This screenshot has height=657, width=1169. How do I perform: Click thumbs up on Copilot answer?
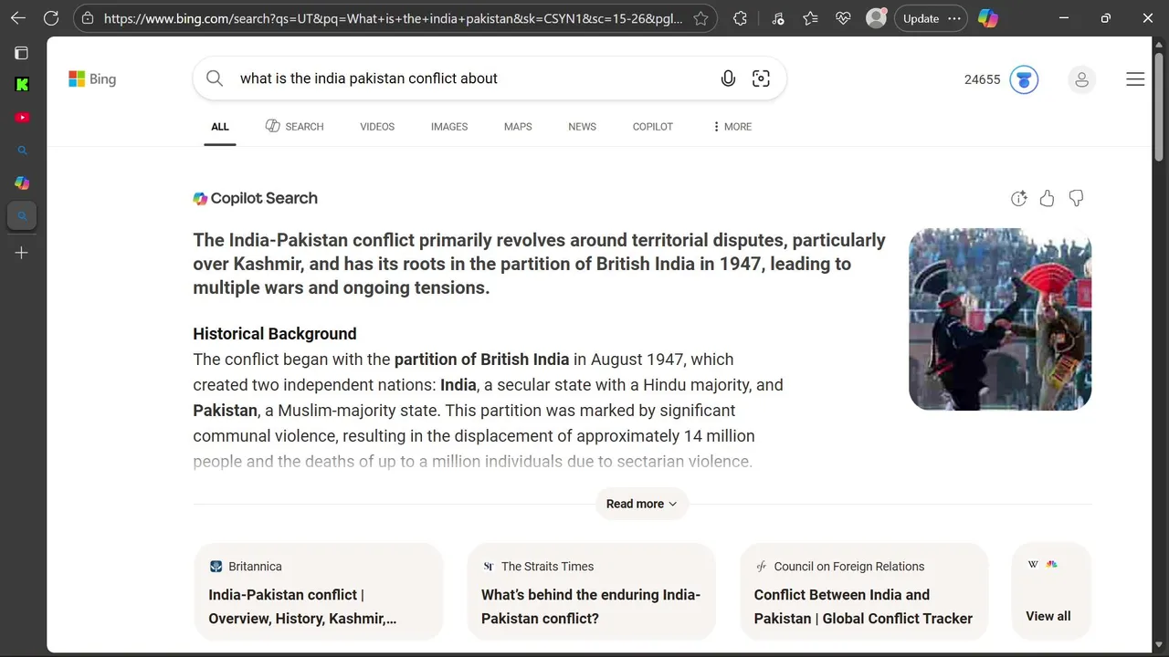click(1047, 198)
